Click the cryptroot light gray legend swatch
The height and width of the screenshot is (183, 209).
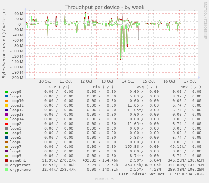point(6,165)
